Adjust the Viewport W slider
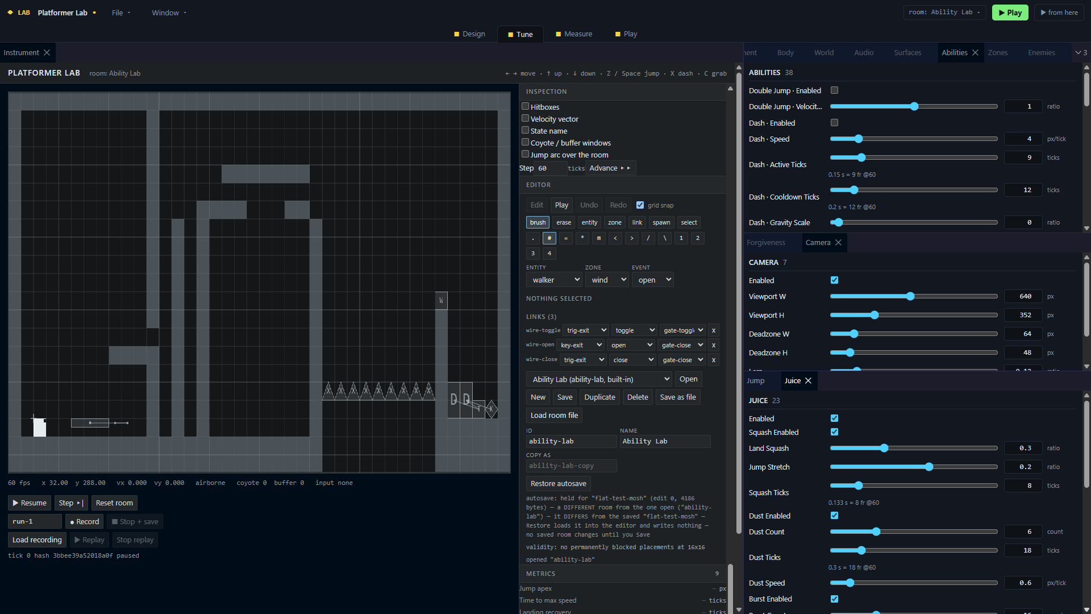This screenshot has height=614, width=1091. (914, 296)
